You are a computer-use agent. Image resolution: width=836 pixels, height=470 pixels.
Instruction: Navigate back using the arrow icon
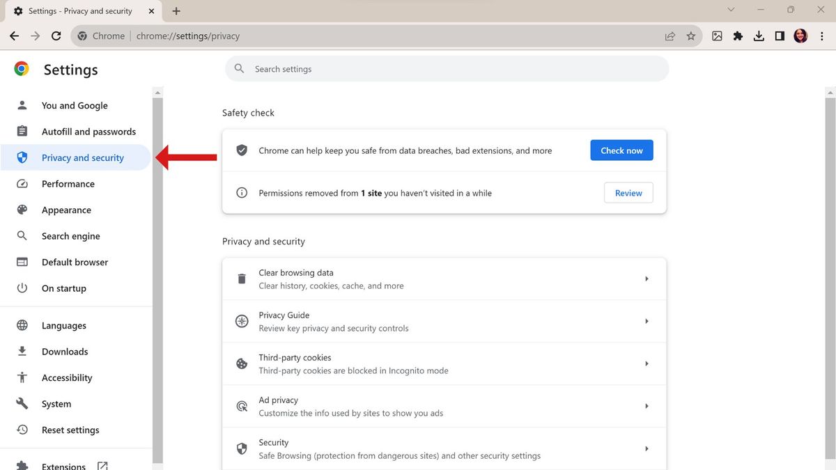tap(14, 36)
